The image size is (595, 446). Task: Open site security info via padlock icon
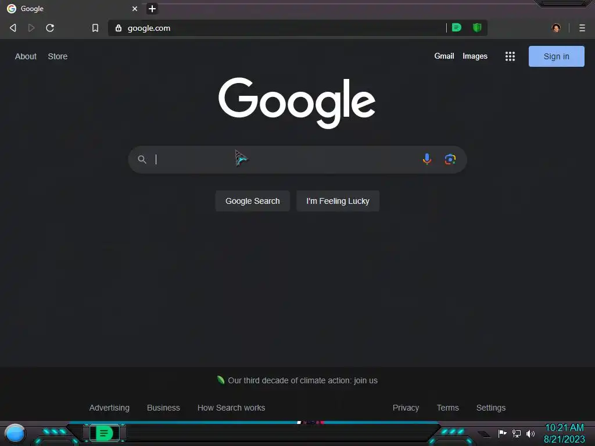[119, 28]
